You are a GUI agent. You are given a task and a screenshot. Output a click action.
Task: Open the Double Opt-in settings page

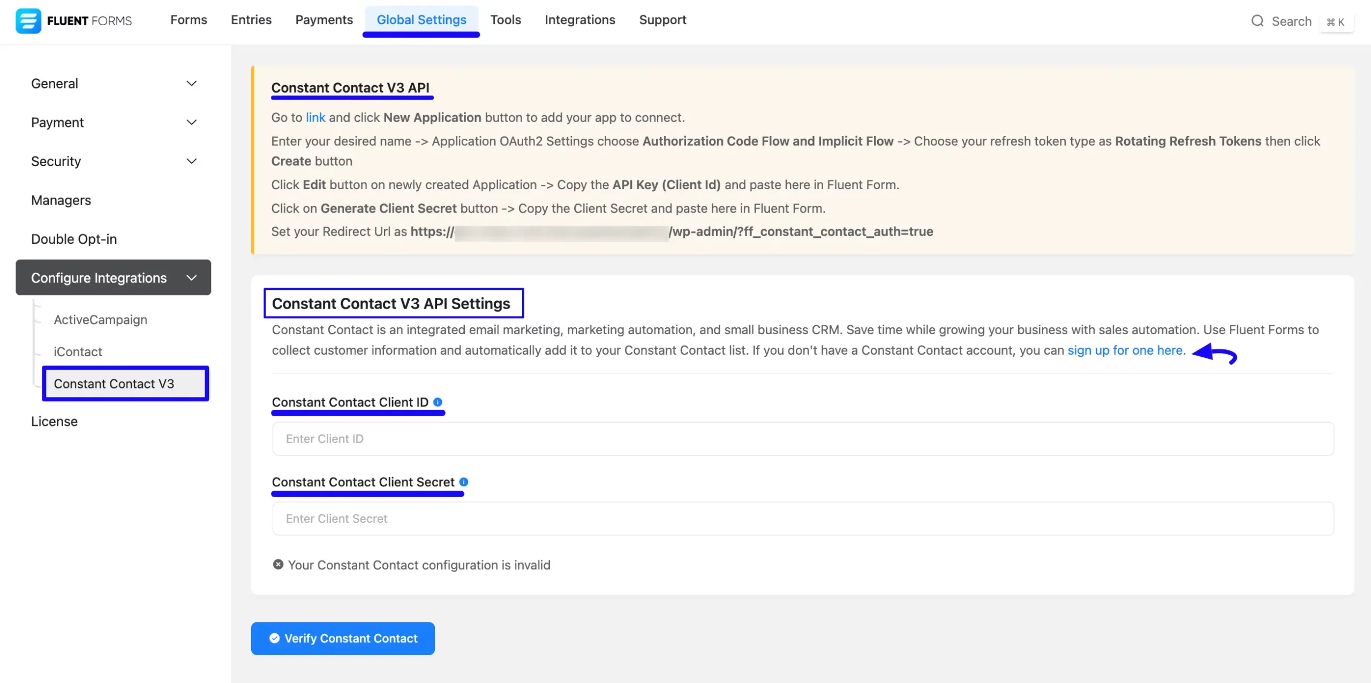[74, 239]
